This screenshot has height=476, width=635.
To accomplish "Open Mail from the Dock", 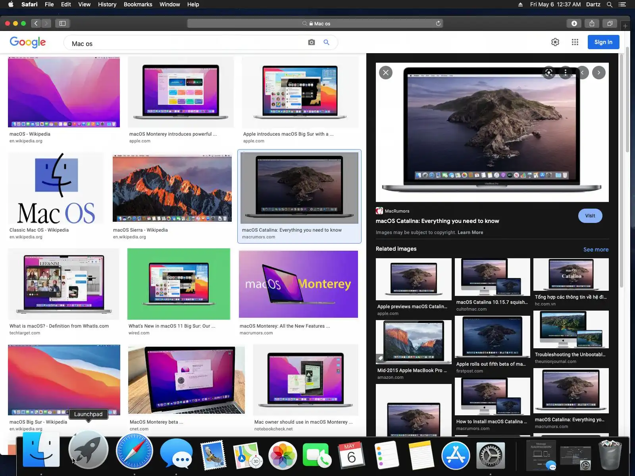I will tap(213, 455).
